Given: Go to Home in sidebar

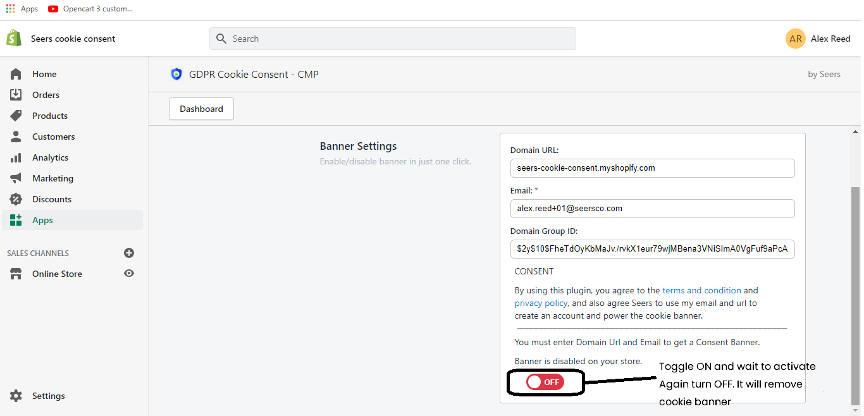Looking at the screenshot, I should click(44, 74).
